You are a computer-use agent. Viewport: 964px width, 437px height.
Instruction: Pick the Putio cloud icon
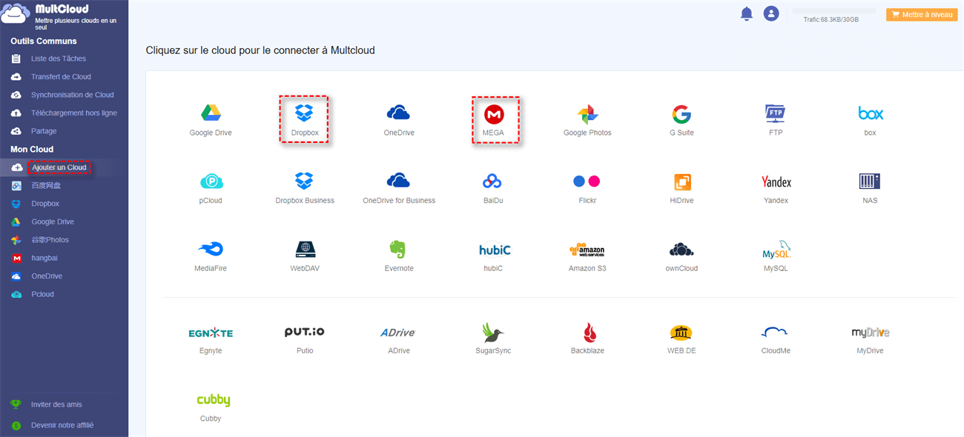[305, 332]
